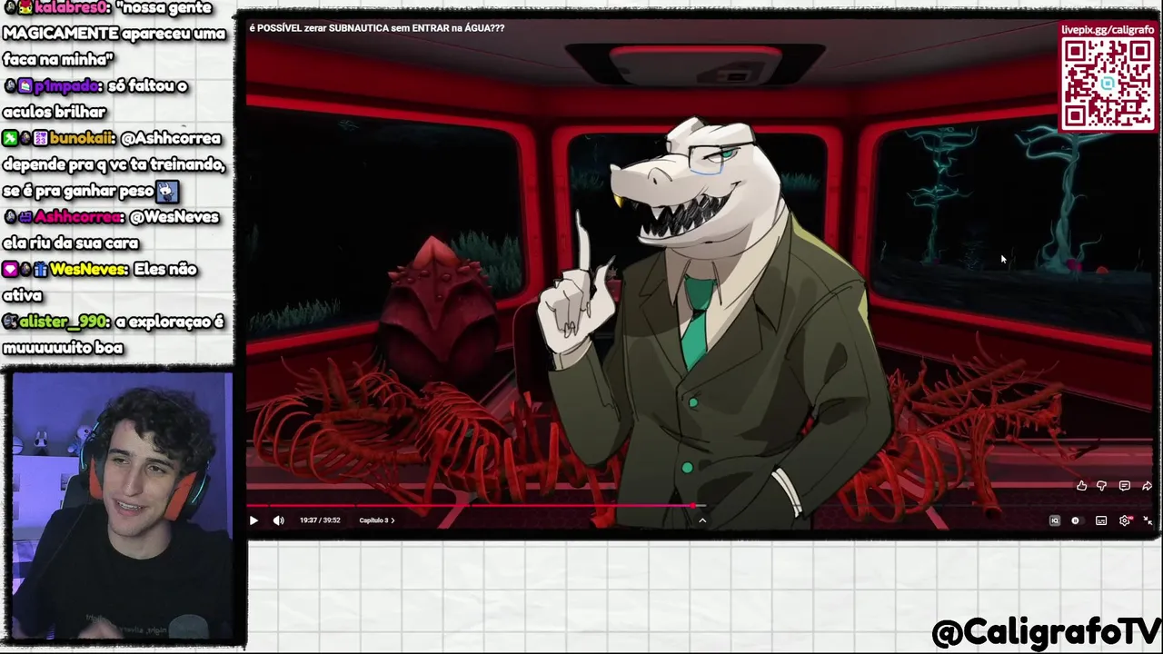1163x654 pixels.
Task: Click the green badge beside bunokaii
Action: coord(10,138)
